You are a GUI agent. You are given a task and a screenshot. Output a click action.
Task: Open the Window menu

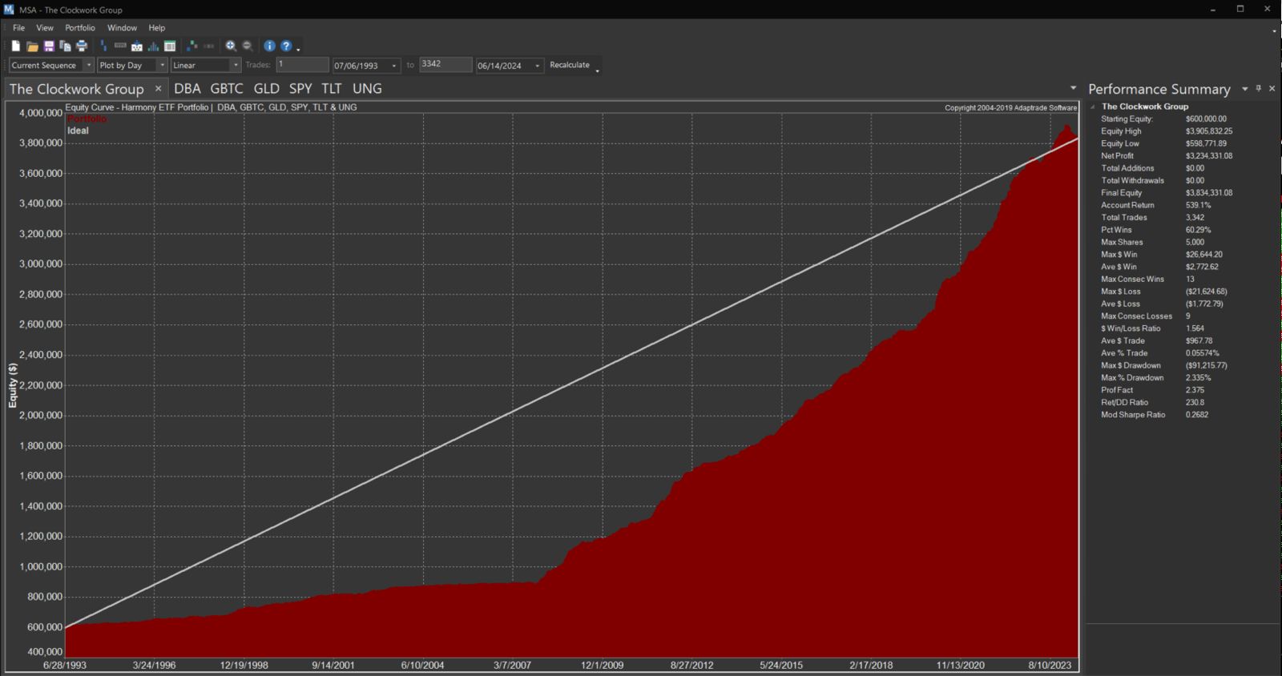[122, 28]
